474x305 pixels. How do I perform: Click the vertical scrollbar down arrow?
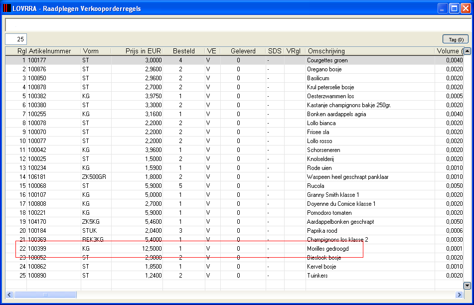pos(467,286)
